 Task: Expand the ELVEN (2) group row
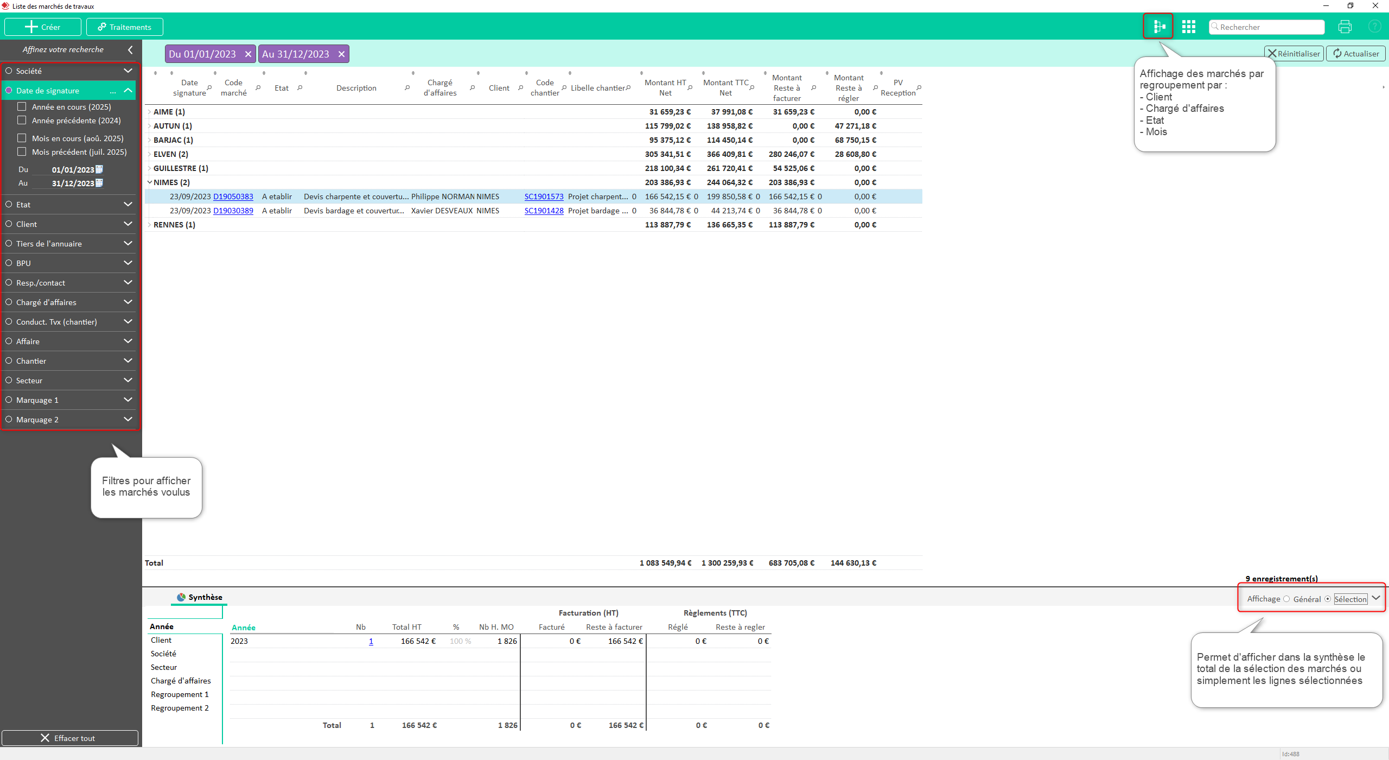(149, 154)
